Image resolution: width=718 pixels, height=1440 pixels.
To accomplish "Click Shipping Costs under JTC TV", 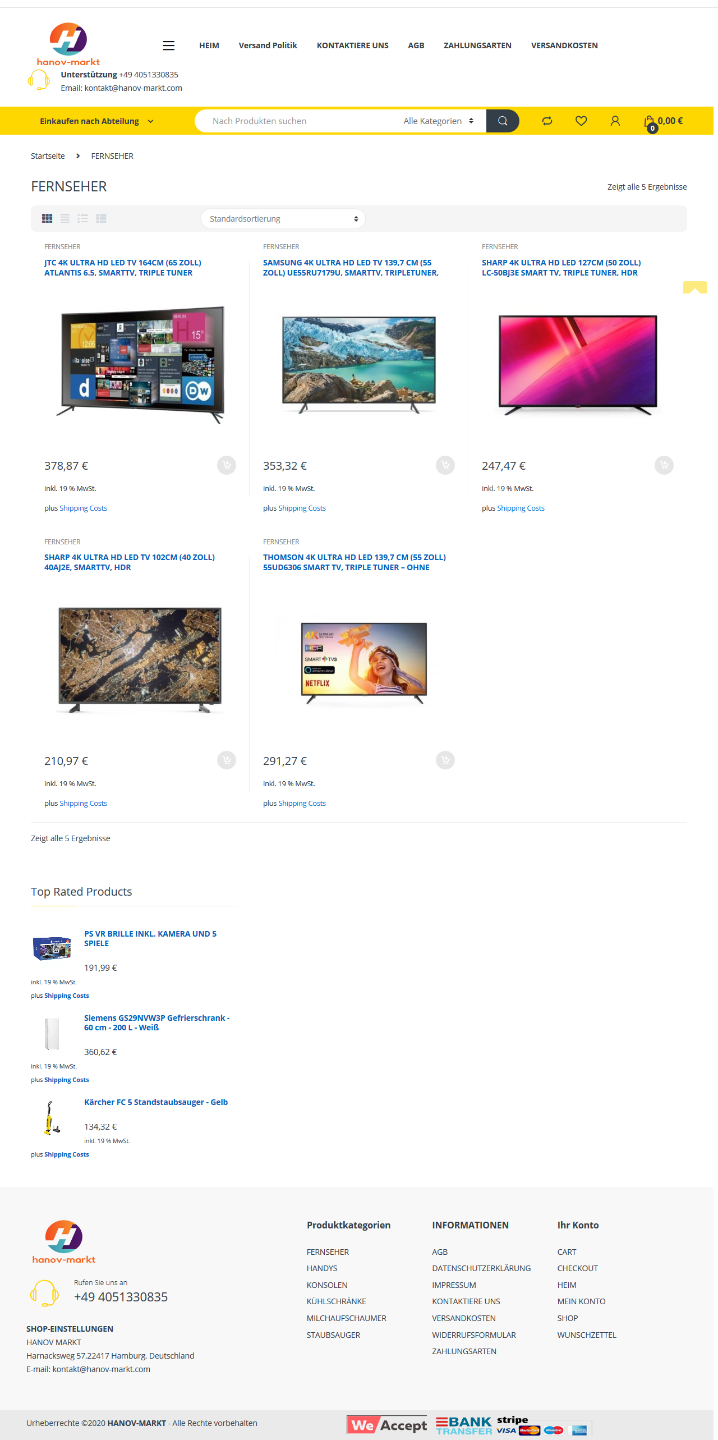I will [83, 508].
